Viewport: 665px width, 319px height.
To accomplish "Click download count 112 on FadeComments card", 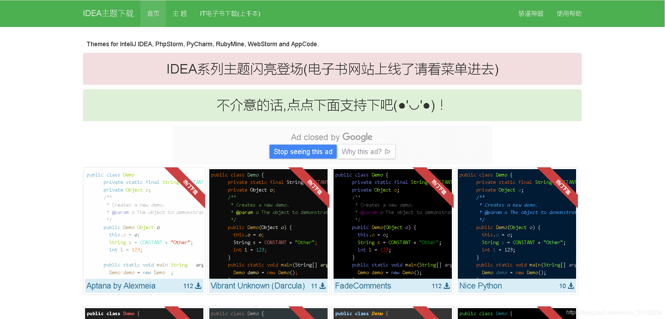I will (x=437, y=286).
